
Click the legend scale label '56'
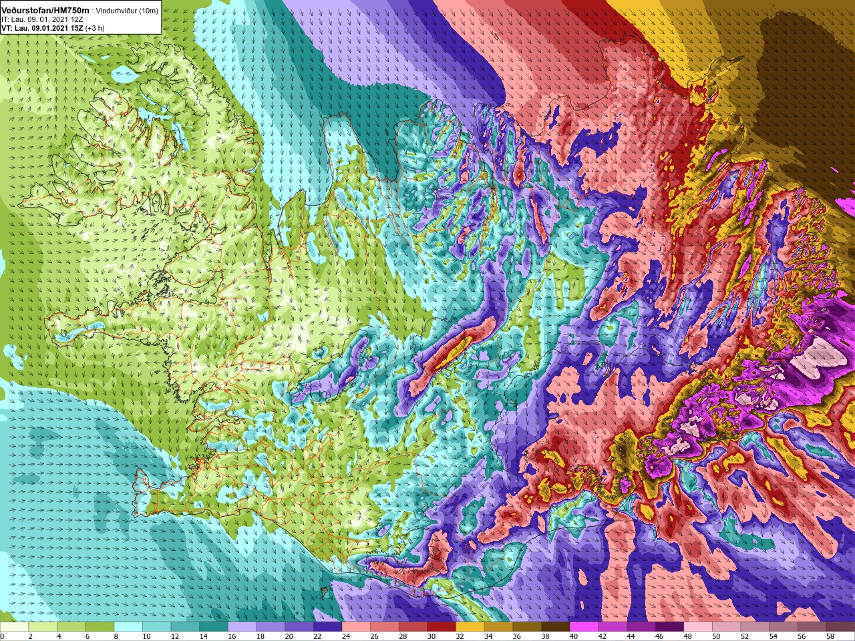point(802,637)
